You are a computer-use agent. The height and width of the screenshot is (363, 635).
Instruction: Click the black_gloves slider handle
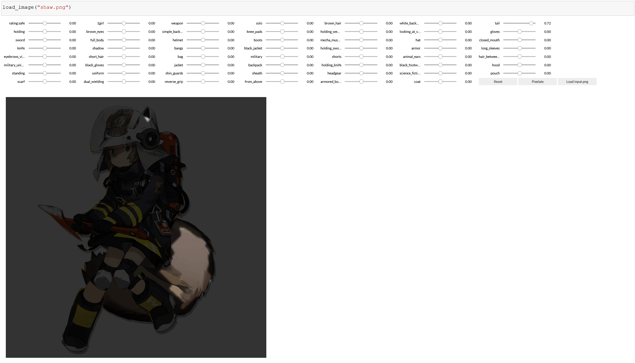(124, 65)
